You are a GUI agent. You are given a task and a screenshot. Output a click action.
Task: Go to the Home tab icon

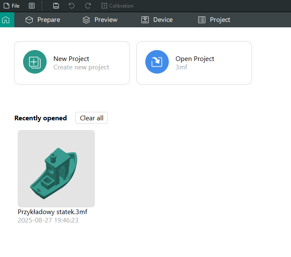point(6,20)
